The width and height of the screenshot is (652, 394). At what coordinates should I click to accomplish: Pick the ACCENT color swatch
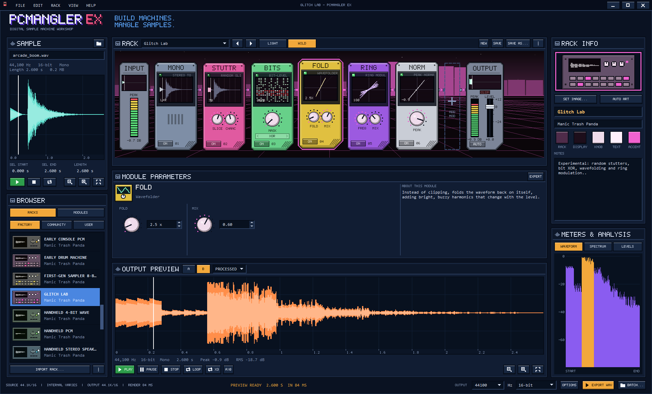point(634,138)
